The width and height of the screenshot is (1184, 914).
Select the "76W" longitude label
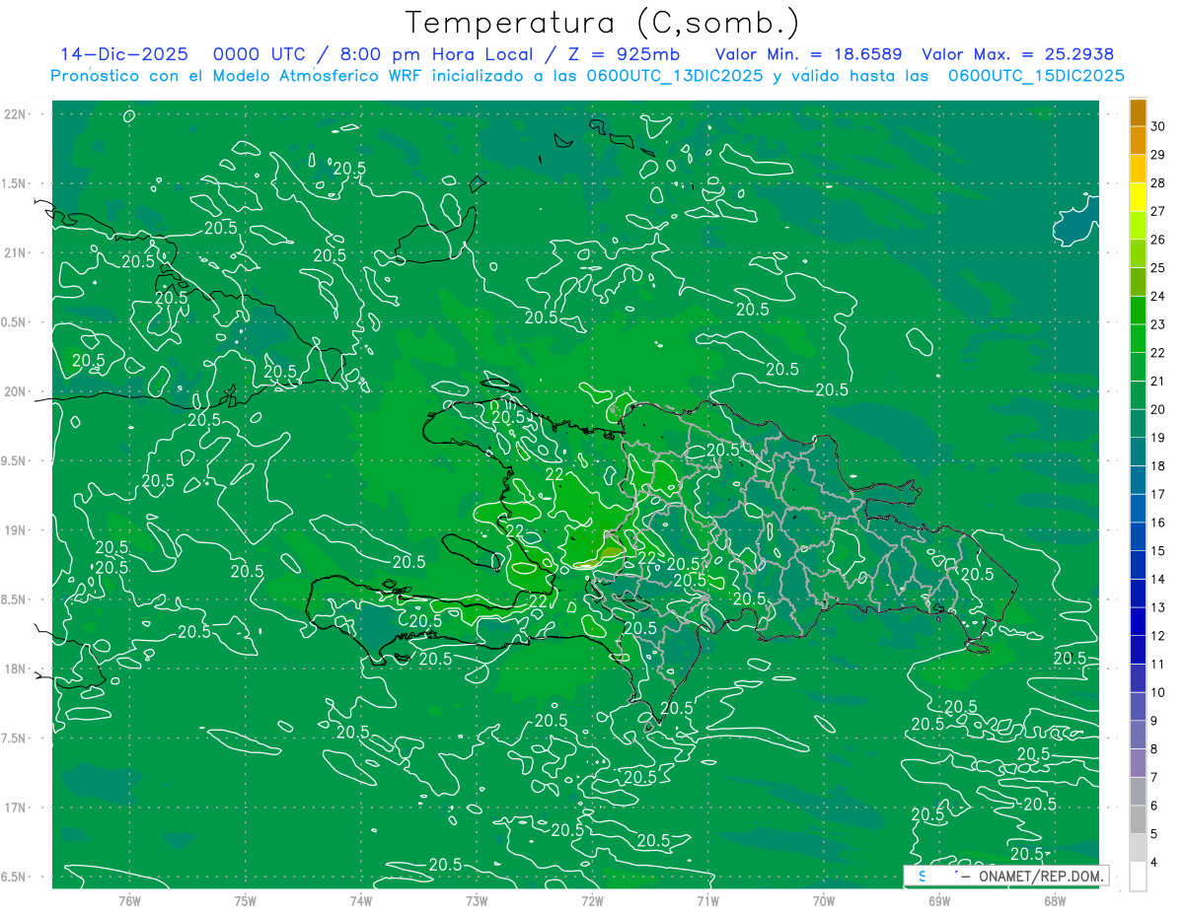click(129, 900)
